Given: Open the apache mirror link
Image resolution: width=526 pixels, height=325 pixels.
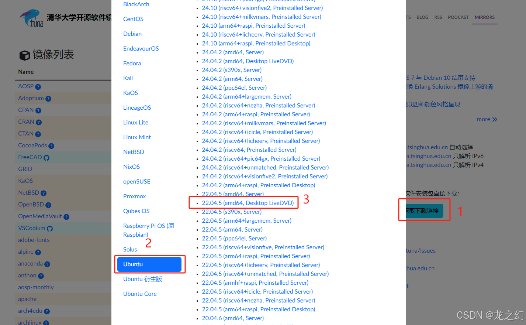Looking at the screenshot, I should tap(27, 299).
